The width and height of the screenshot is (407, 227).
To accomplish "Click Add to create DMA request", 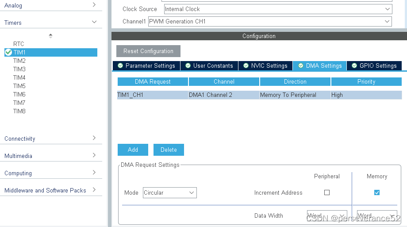I will [133, 150].
